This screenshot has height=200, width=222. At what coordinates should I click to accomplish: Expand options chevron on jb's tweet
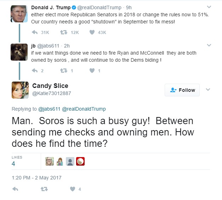pos(209,45)
